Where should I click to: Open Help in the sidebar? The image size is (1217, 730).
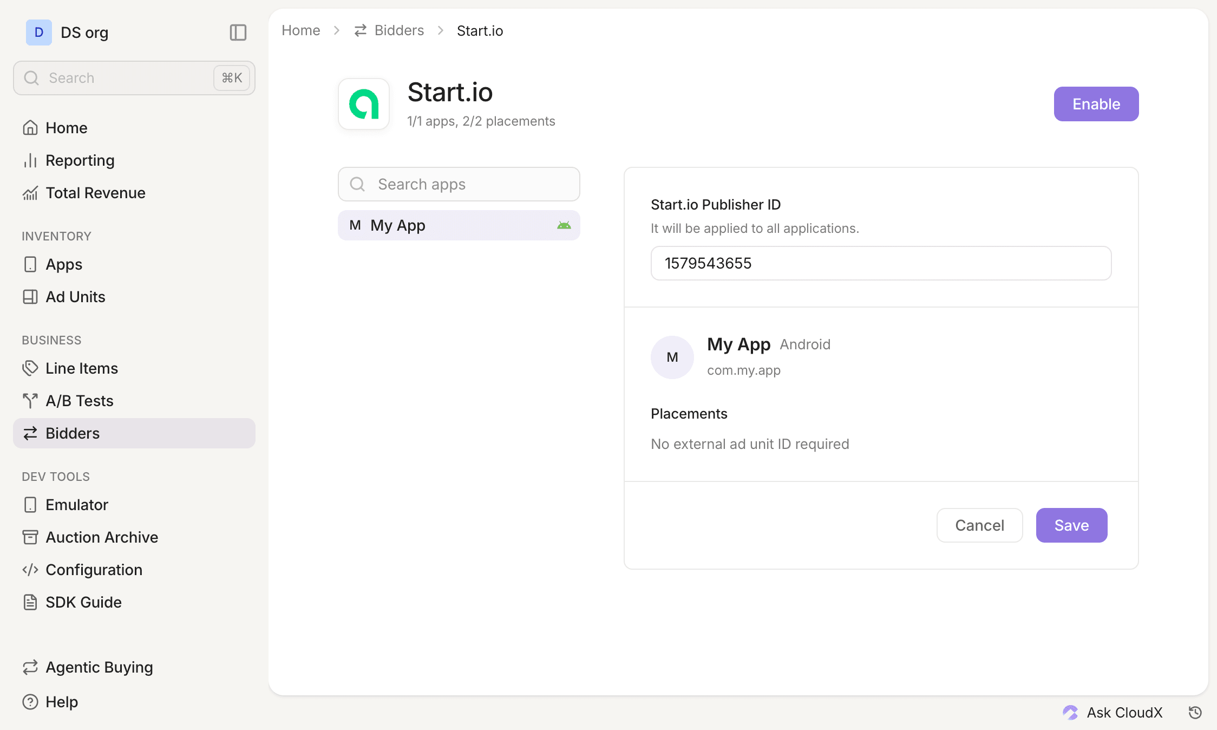coord(134,702)
